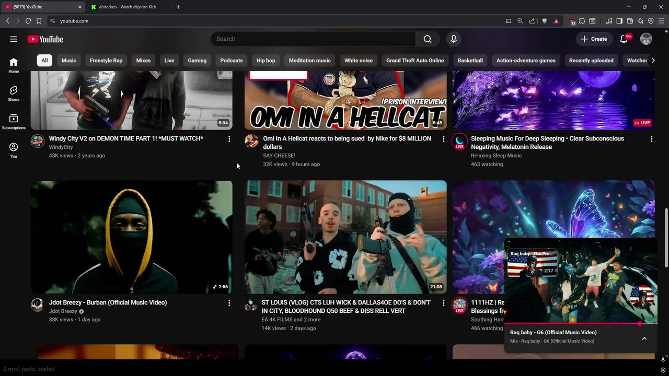The image size is (669, 376).
Task: Open the Brave Wallet icon
Action: coord(630,21)
